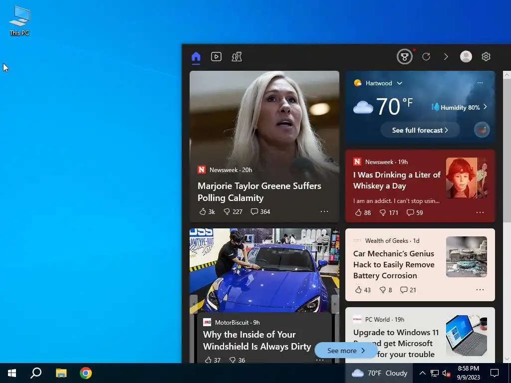Click the cloudy weather icon beside 70°F
Viewport: 511px width, 383px height.
pos(363,107)
